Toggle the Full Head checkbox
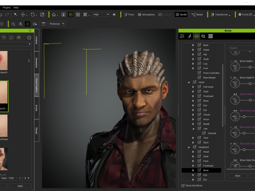This screenshot has width=255, height=191. point(199,87)
